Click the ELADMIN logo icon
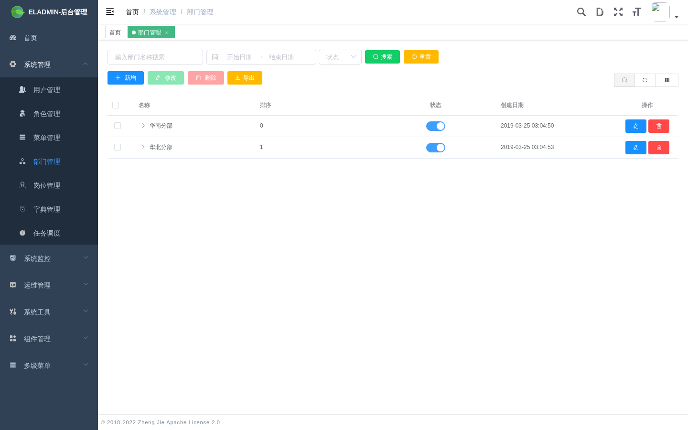 click(x=18, y=12)
